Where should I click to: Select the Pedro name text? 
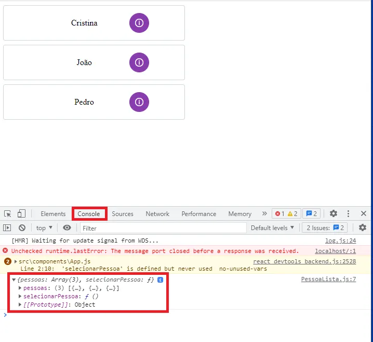[84, 102]
